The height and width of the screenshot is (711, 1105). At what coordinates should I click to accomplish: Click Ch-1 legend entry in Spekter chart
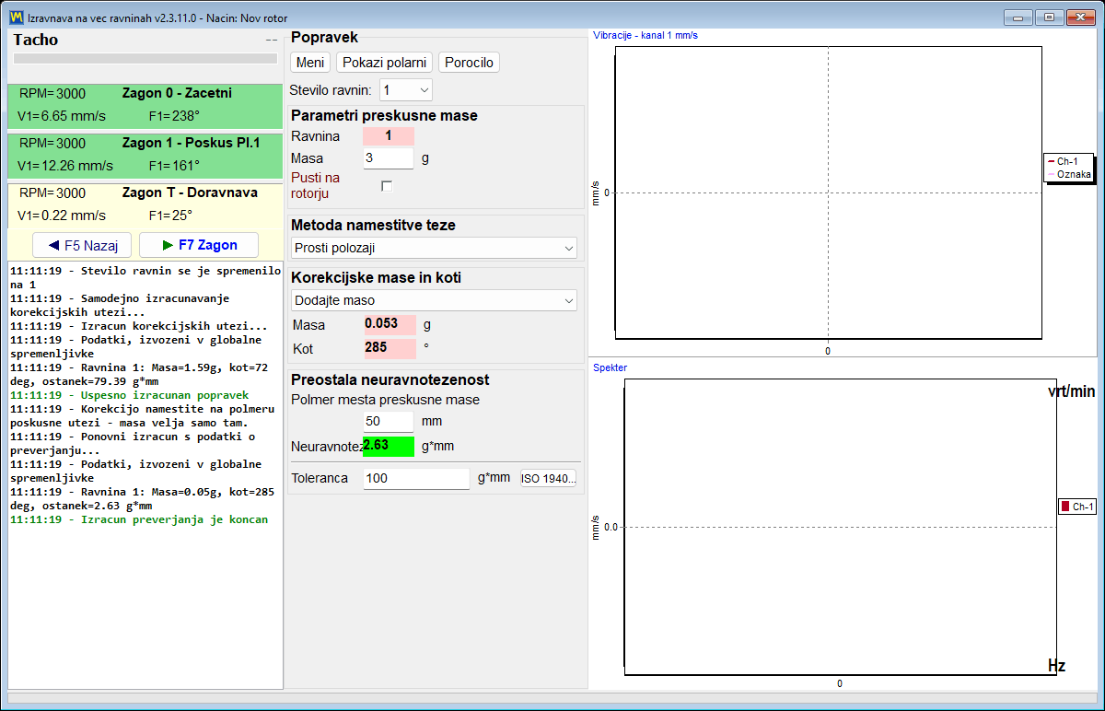pos(1077,507)
